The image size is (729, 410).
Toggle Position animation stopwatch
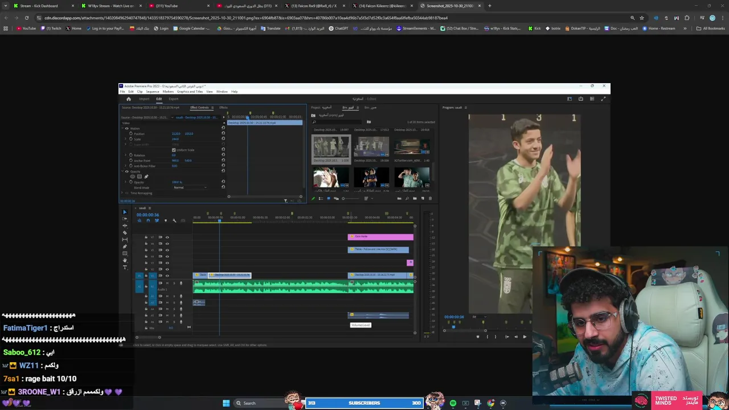pyautogui.click(x=131, y=134)
